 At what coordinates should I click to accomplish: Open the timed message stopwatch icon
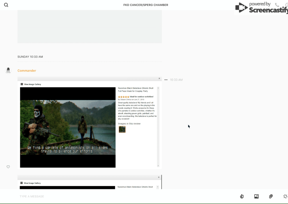click(242, 196)
